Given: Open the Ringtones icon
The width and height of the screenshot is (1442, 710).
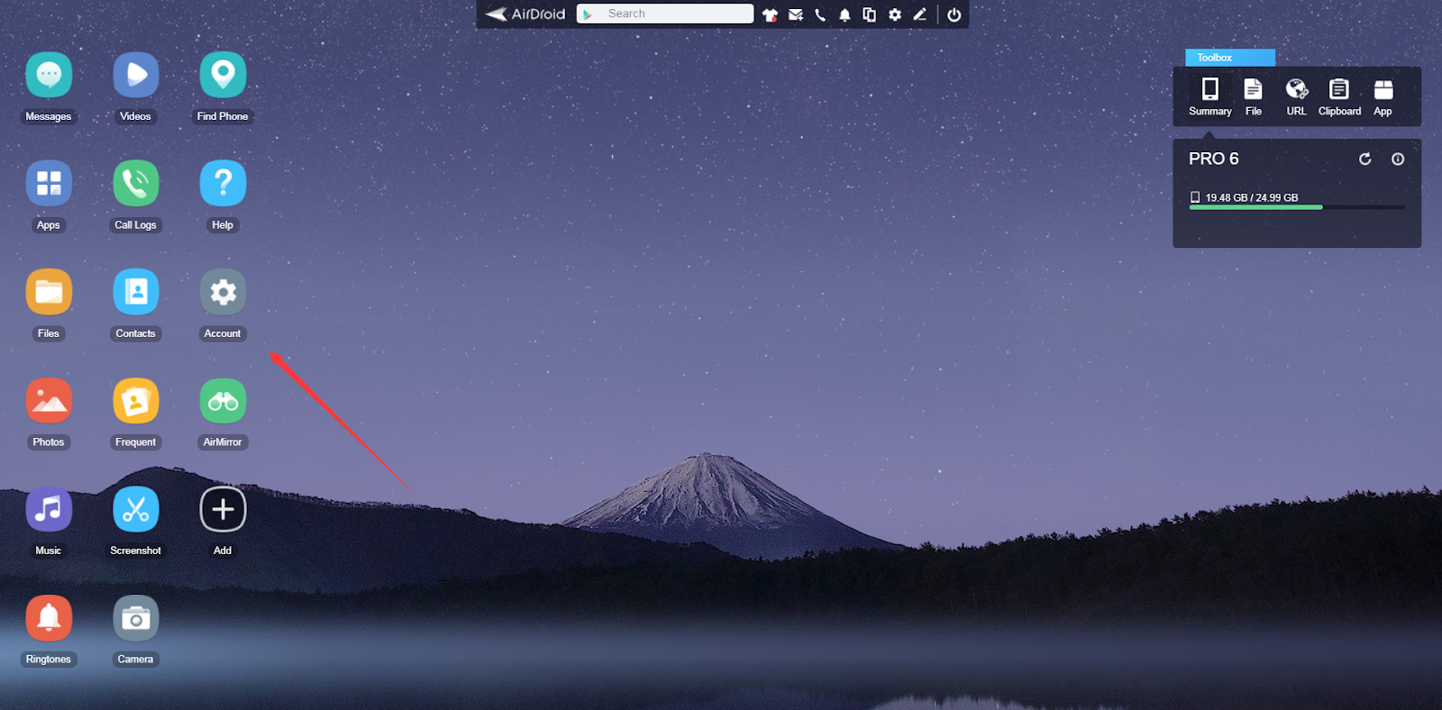Looking at the screenshot, I should pos(49,618).
